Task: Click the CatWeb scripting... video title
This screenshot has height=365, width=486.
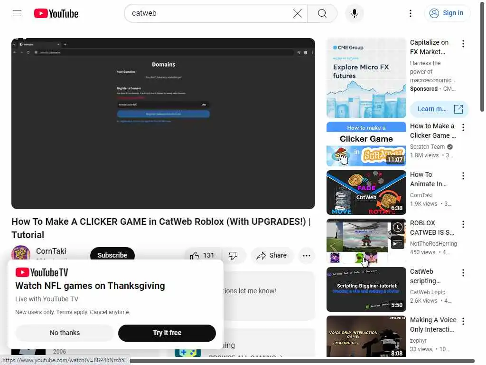Action: [x=425, y=276]
